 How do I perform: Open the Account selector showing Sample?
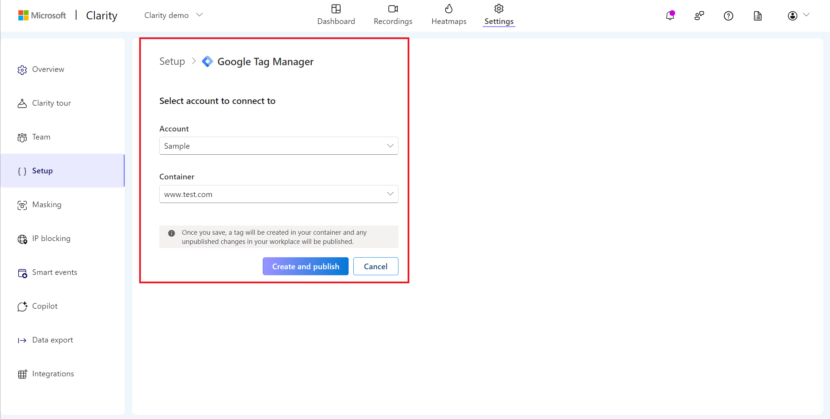coord(278,146)
